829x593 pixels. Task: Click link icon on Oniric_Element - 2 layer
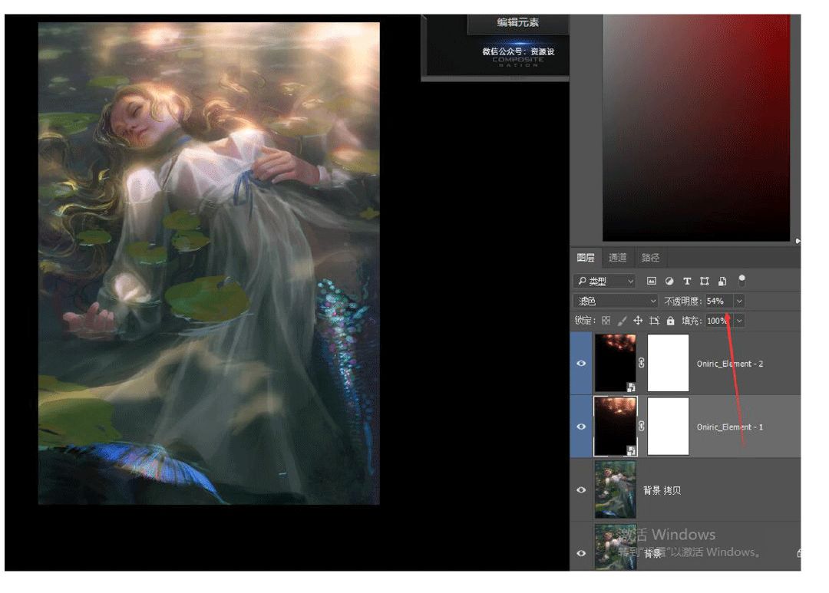point(641,363)
